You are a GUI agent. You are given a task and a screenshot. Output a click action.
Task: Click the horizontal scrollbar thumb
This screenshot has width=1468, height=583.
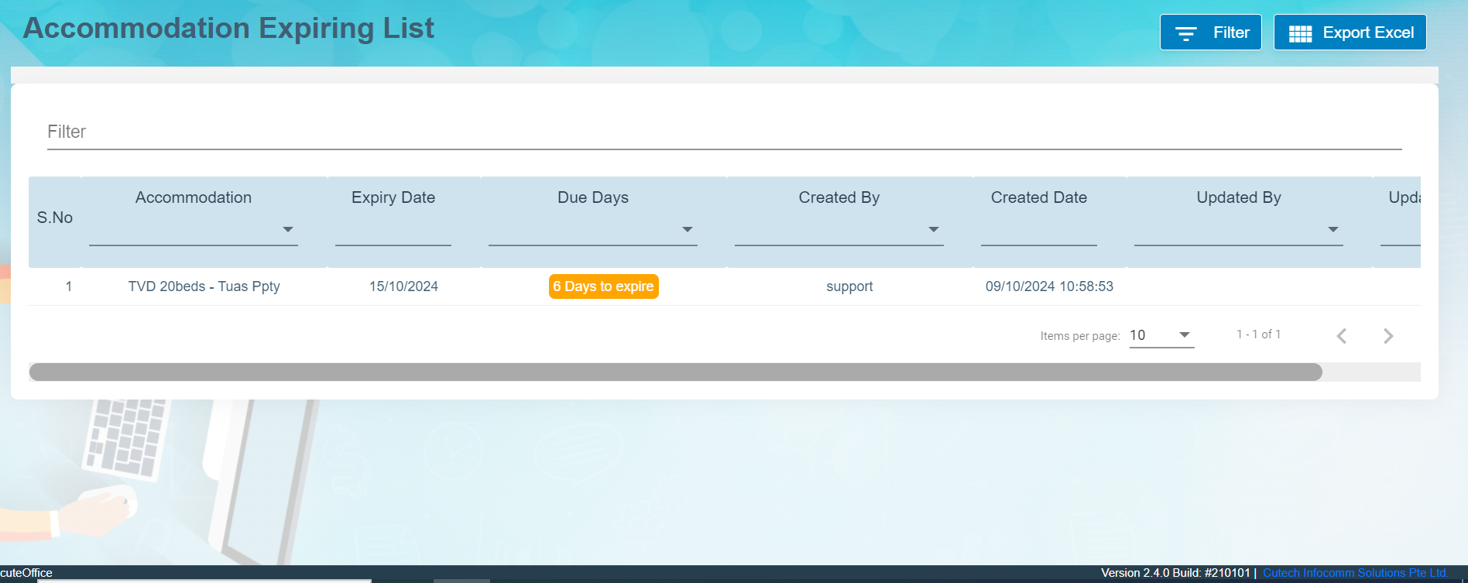click(675, 372)
